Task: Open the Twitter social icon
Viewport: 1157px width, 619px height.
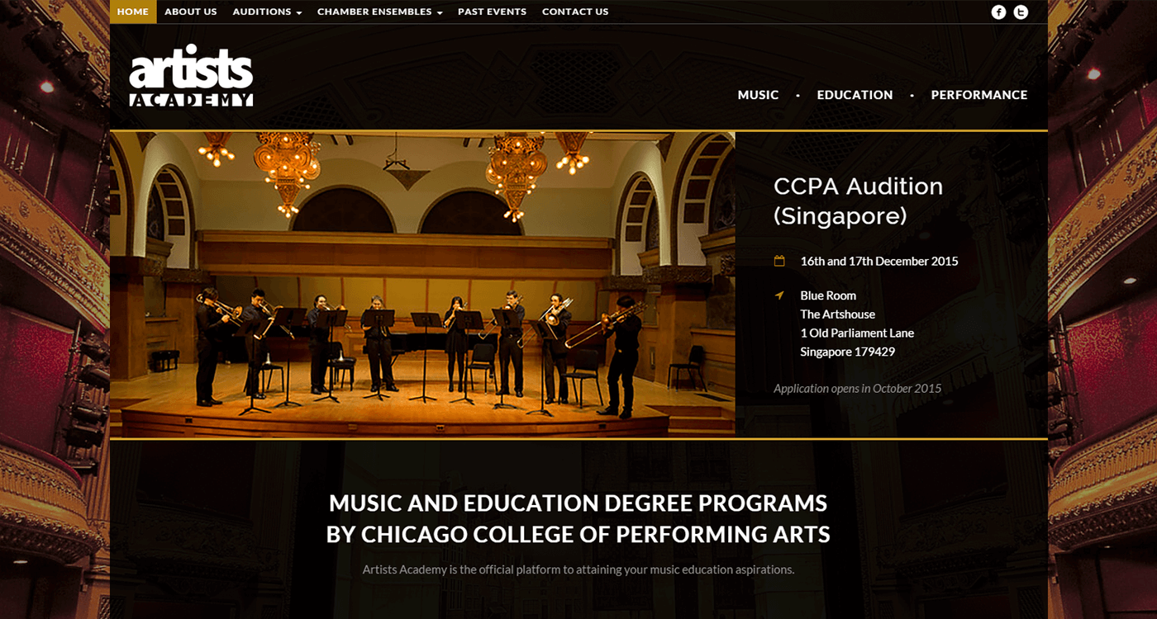Action: tap(1021, 12)
